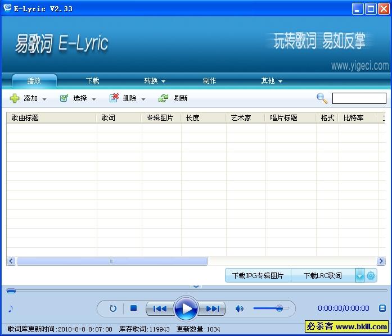
Task: Click the repeat loop playback icon
Action: click(112, 308)
